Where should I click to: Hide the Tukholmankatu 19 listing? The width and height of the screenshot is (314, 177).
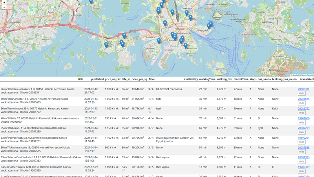click(301, 152)
